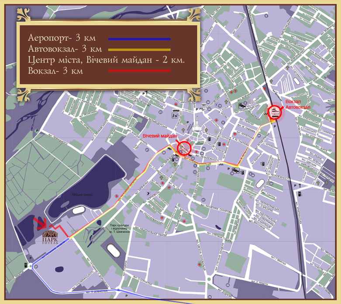Click the red 'Вокзал' label by the station
The width and height of the screenshot is (341, 304).
(293, 102)
